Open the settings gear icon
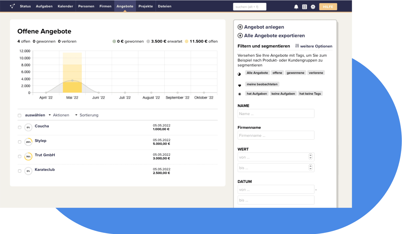Screen dimensions: 402x234 click(x=313, y=7)
